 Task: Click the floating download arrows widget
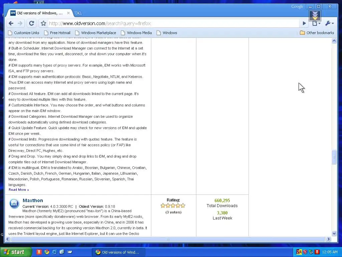(x=315, y=16)
